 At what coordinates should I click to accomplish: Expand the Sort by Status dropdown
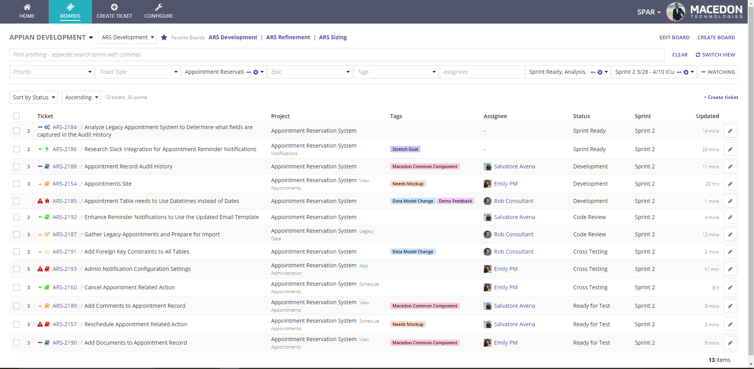tap(34, 97)
